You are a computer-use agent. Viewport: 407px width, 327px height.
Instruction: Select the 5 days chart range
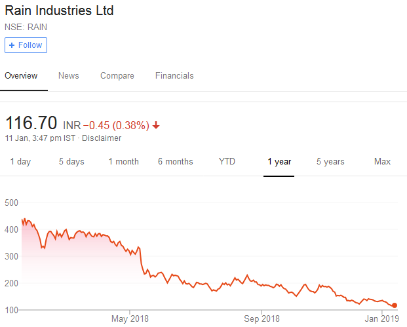pos(71,162)
